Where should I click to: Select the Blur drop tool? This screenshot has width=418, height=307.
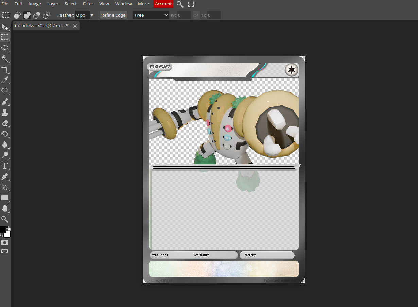(x=5, y=144)
